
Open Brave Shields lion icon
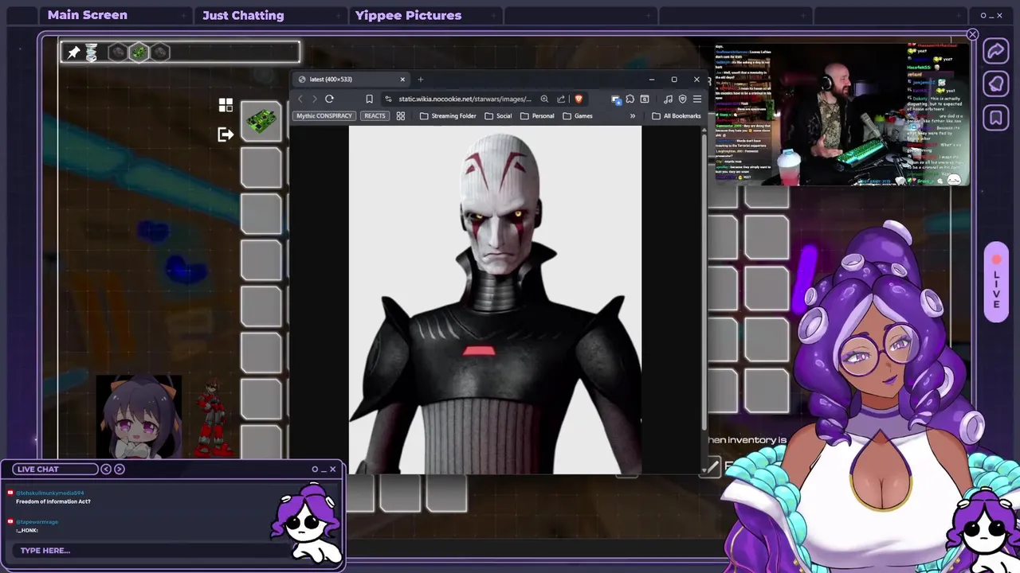pyautogui.click(x=579, y=99)
